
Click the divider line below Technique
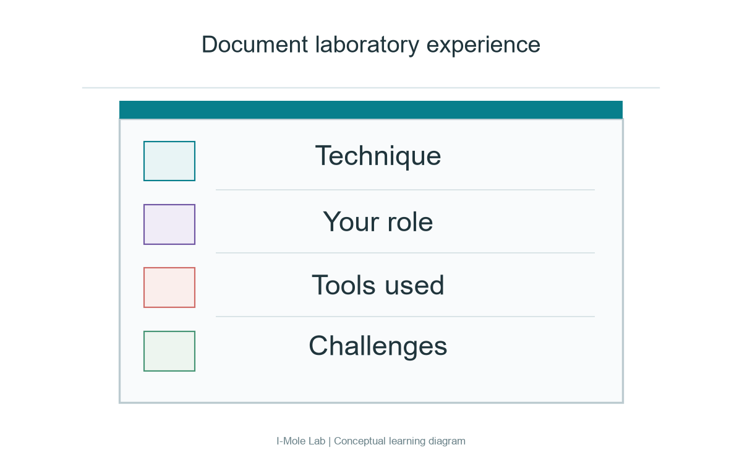coord(405,190)
